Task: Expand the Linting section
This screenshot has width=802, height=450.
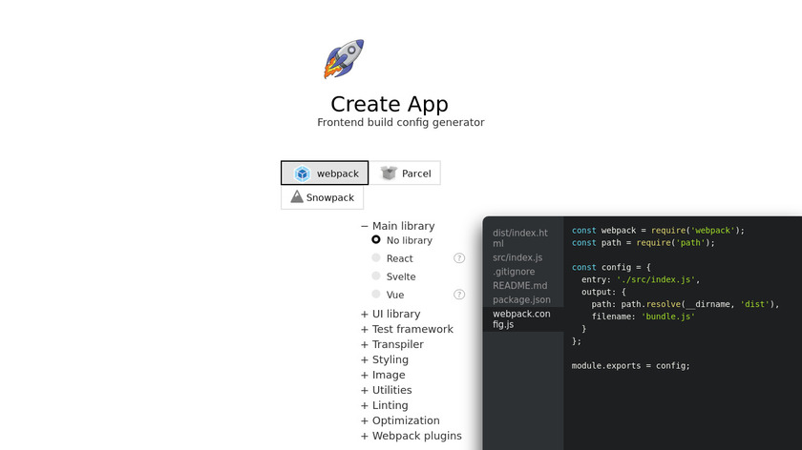Action: click(x=385, y=405)
